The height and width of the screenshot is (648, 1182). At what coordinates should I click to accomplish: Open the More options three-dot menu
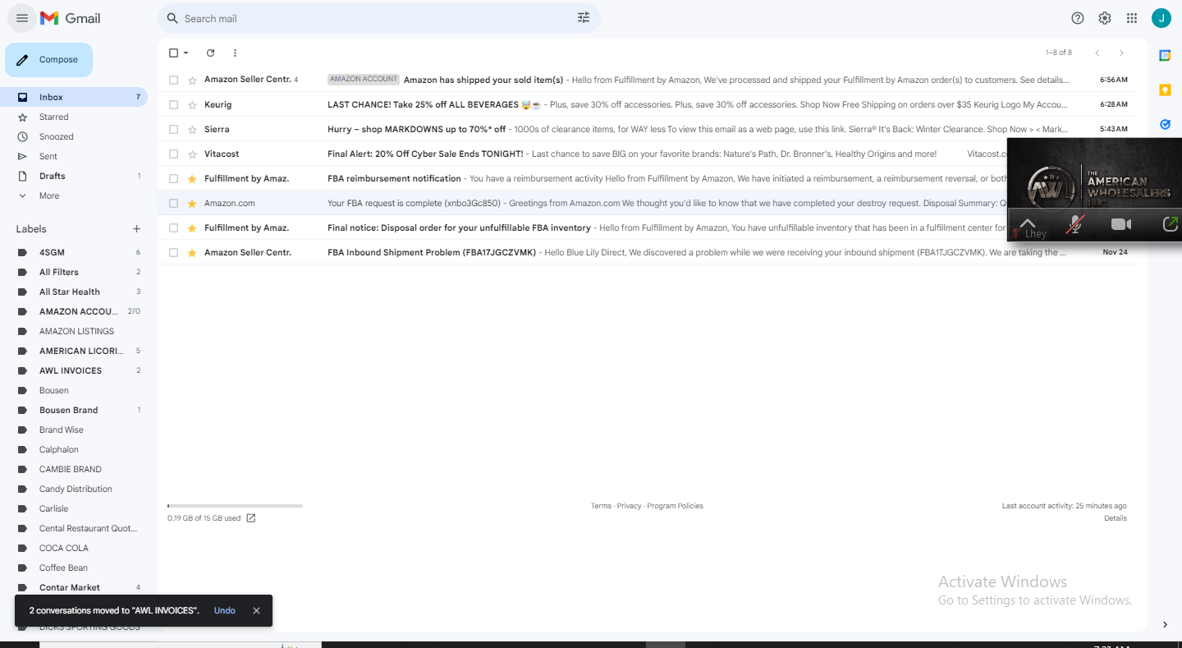point(235,53)
